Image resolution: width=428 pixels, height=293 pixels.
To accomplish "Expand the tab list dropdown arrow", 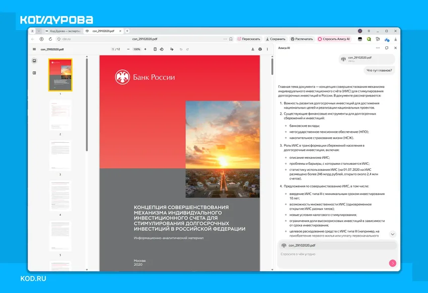I will click(39, 31).
